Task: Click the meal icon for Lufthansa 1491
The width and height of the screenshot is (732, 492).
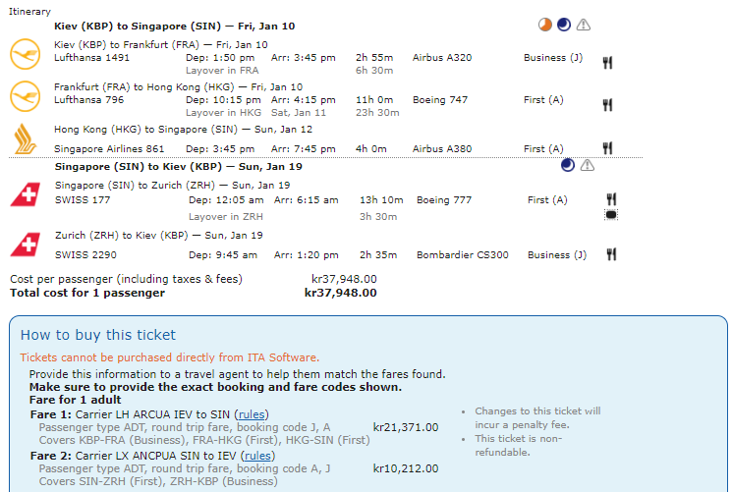Action: pyautogui.click(x=608, y=62)
